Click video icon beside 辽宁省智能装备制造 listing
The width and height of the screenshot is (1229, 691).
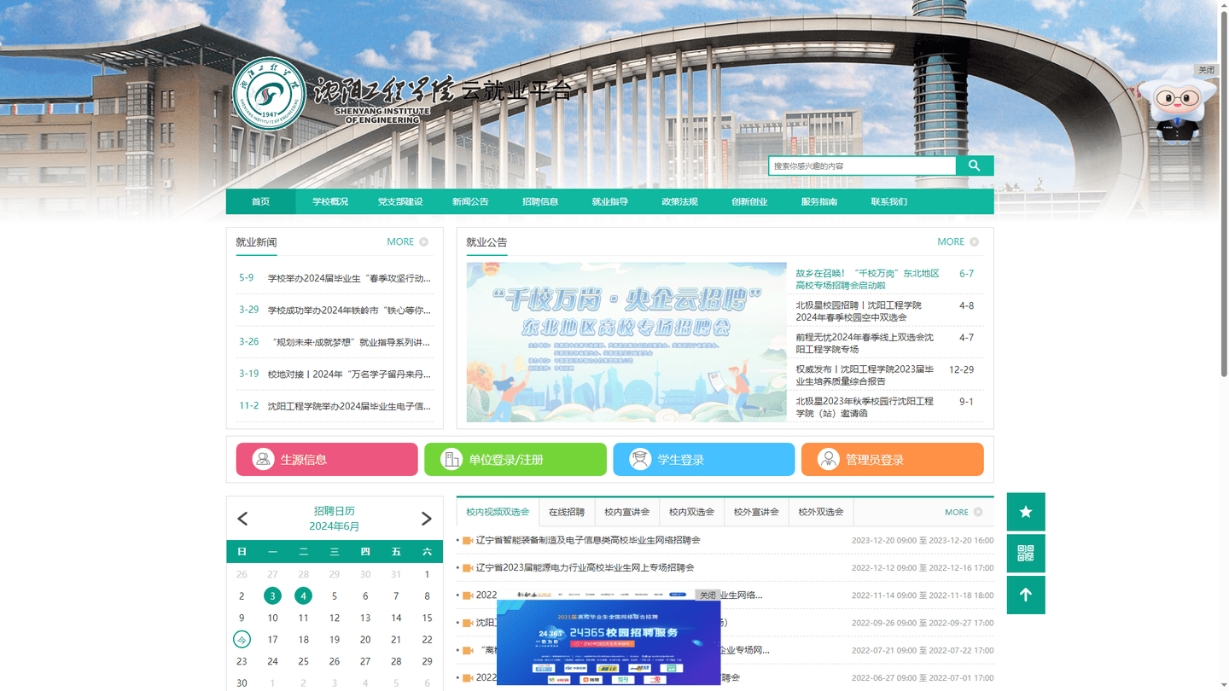tap(467, 540)
